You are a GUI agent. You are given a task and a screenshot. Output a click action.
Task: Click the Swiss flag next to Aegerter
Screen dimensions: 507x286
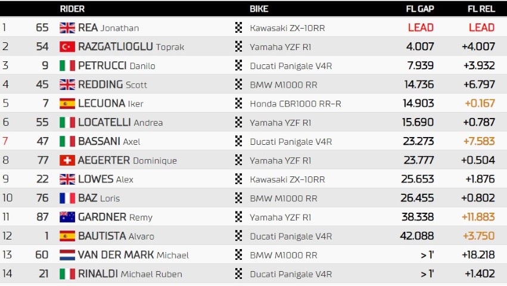(67, 160)
